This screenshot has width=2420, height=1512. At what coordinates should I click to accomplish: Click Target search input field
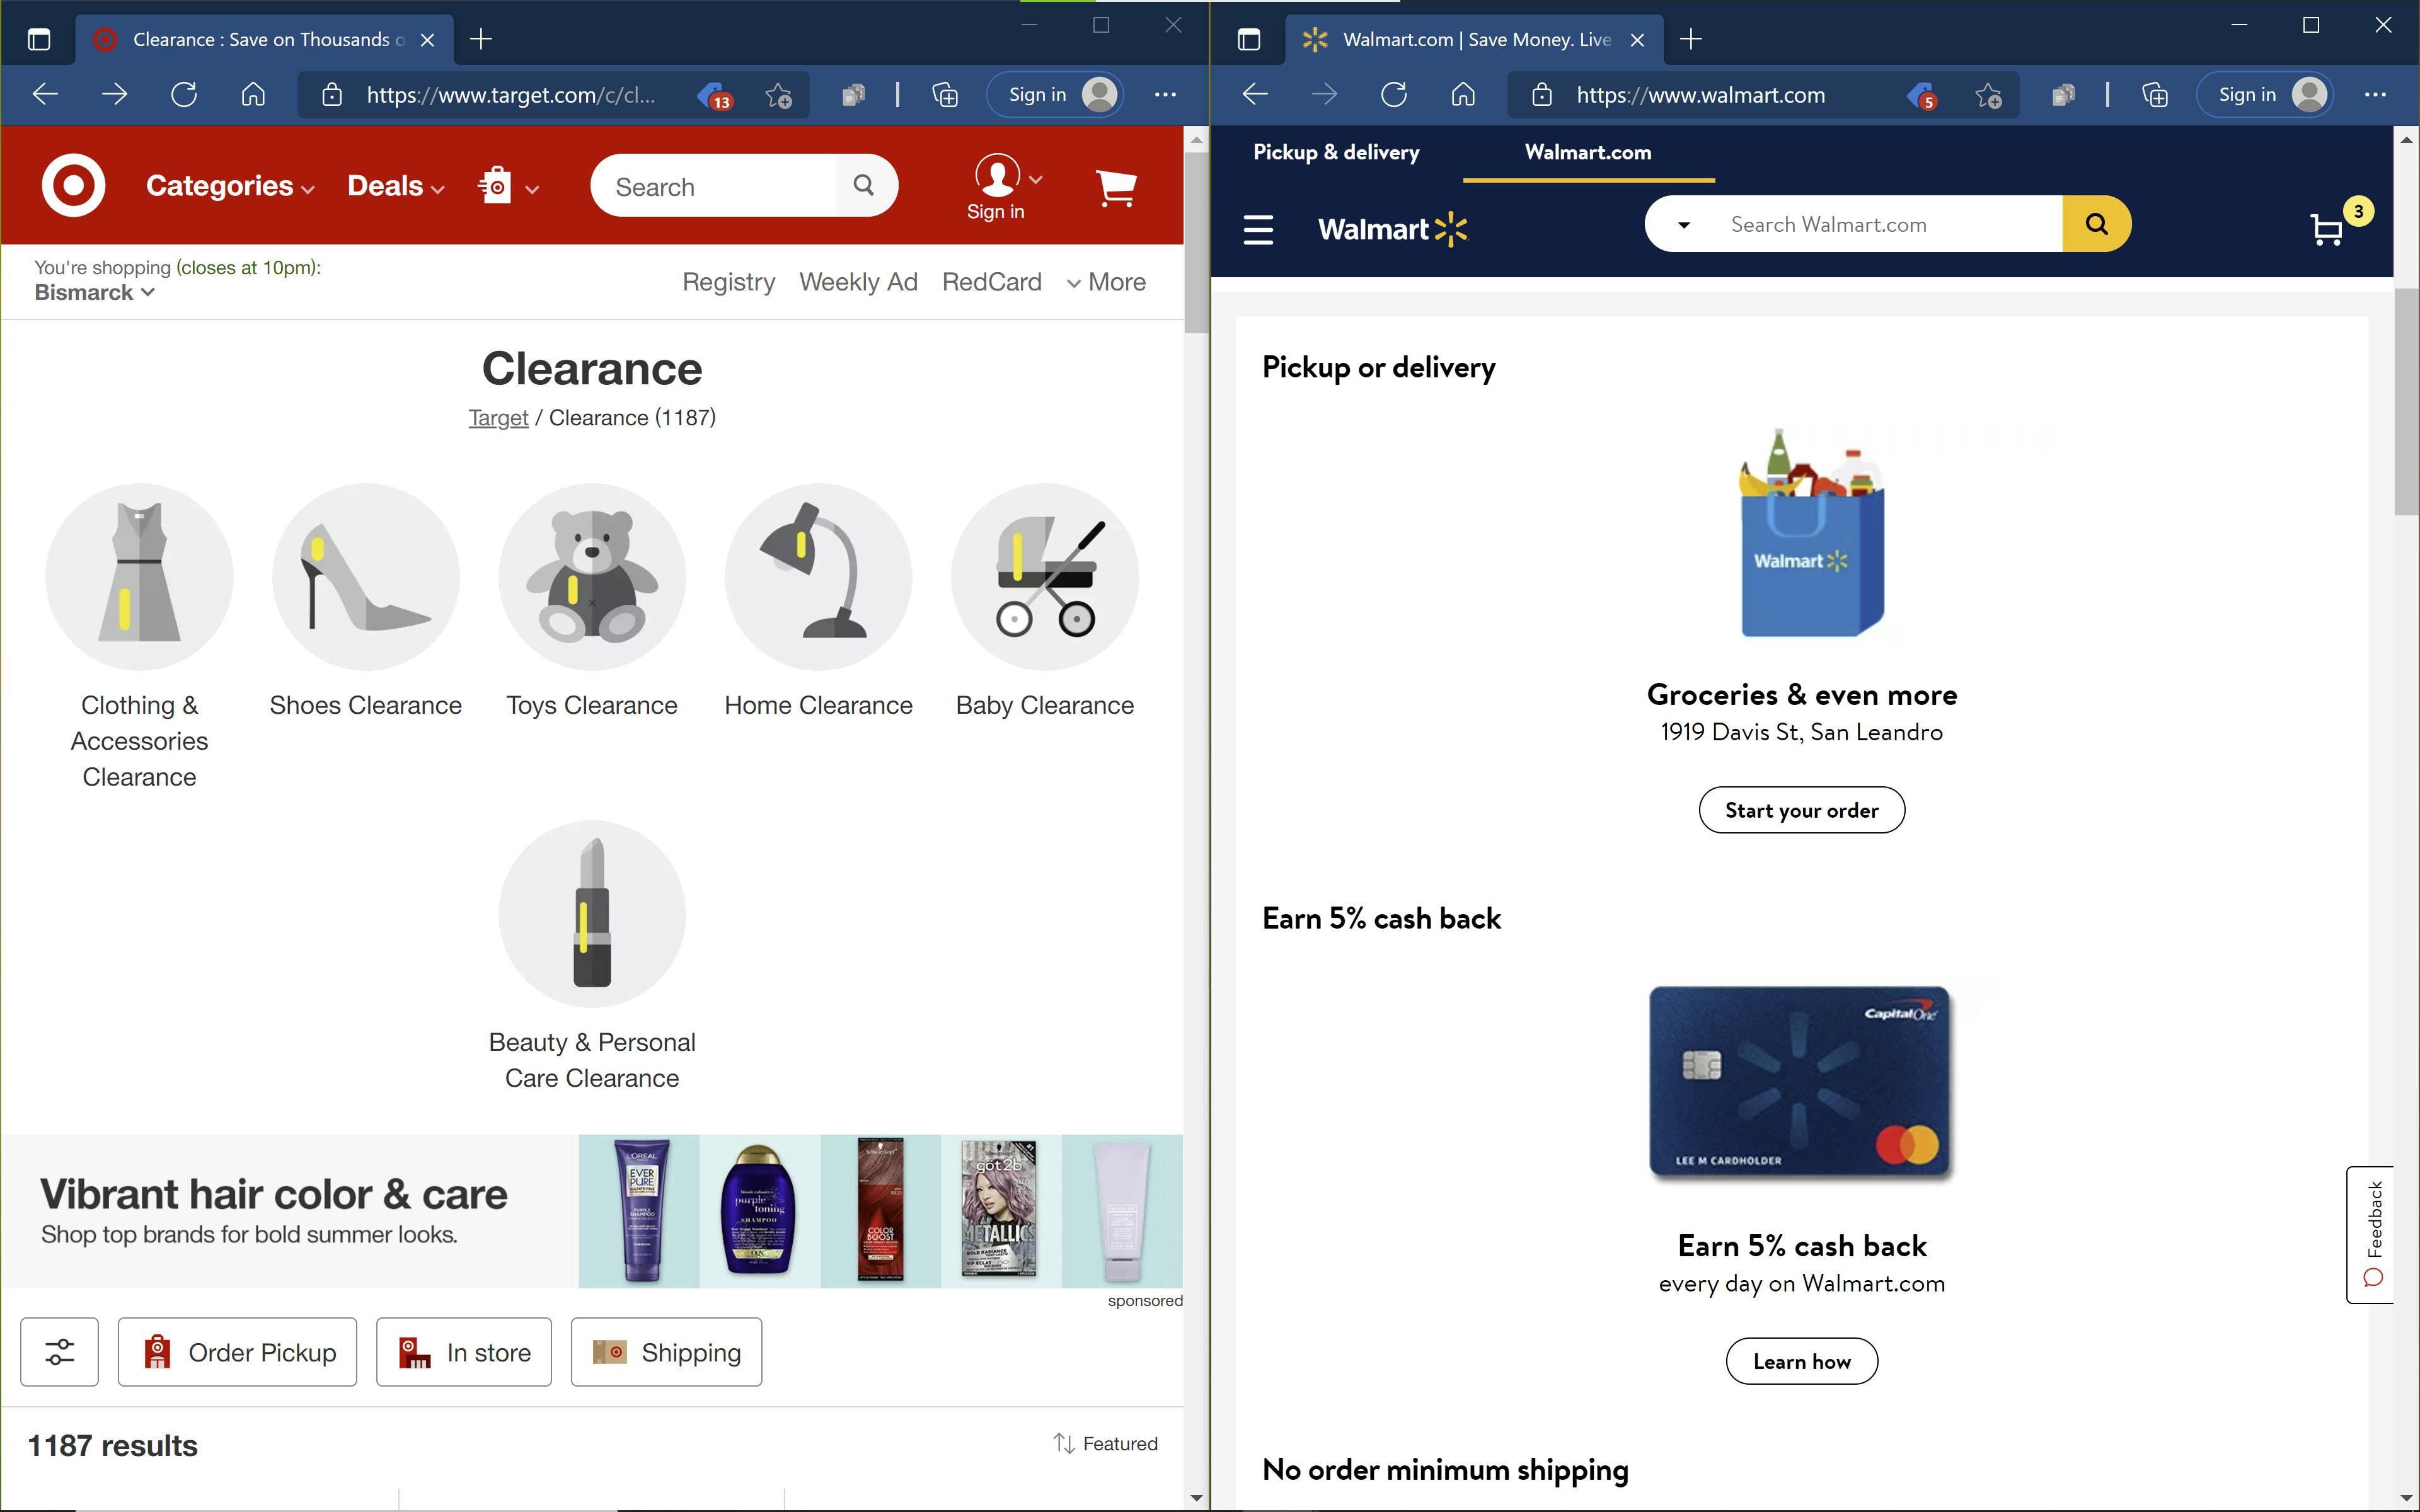coord(722,186)
